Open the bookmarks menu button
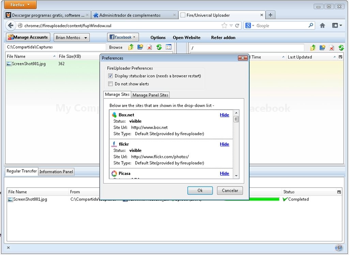The image size is (349, 255). (x=337, y=26)
